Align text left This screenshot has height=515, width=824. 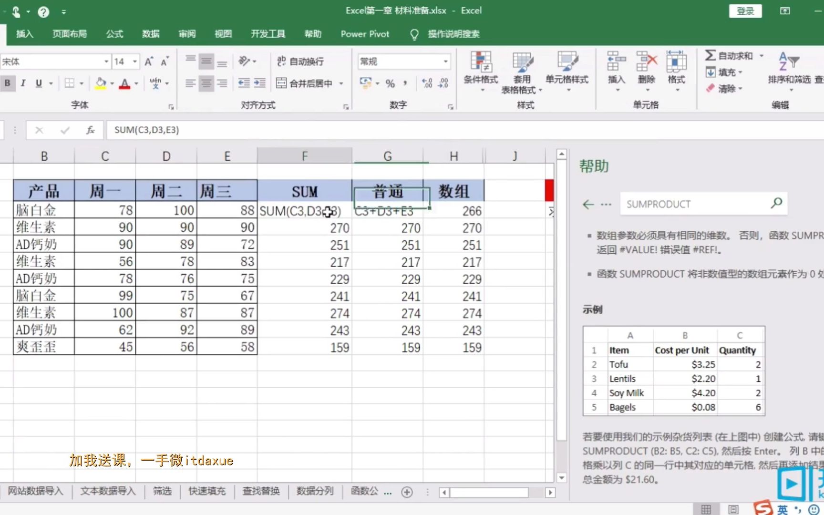click(x=190, y=83)
